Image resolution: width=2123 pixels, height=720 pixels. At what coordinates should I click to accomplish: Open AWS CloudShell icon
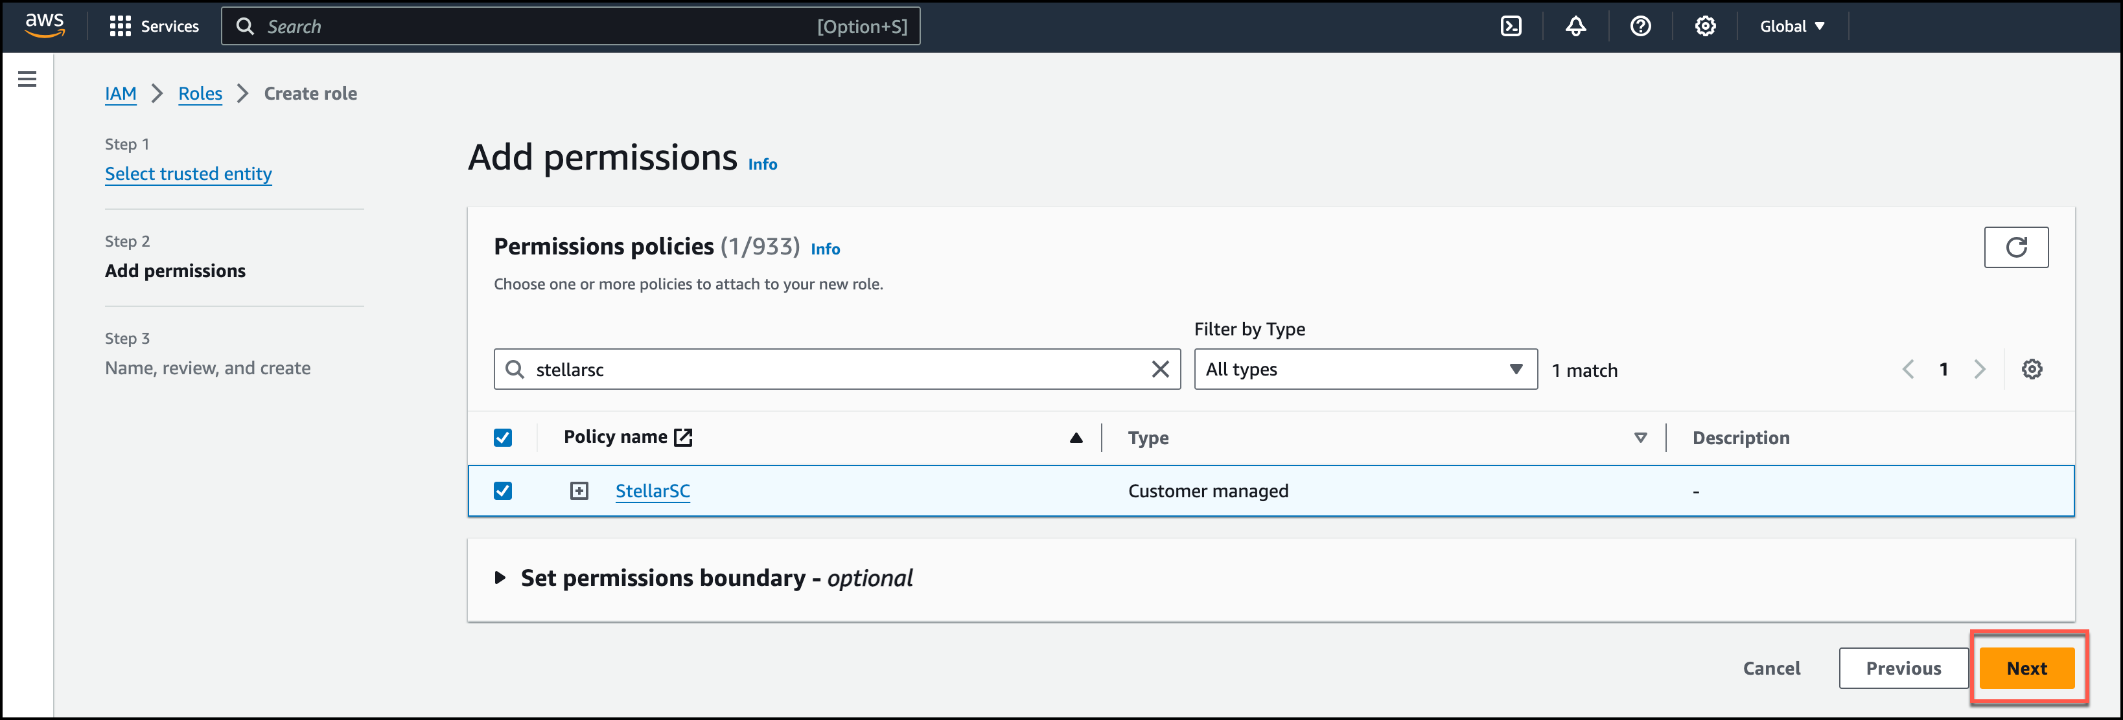pyautogui.click(x=1511, y=27)
